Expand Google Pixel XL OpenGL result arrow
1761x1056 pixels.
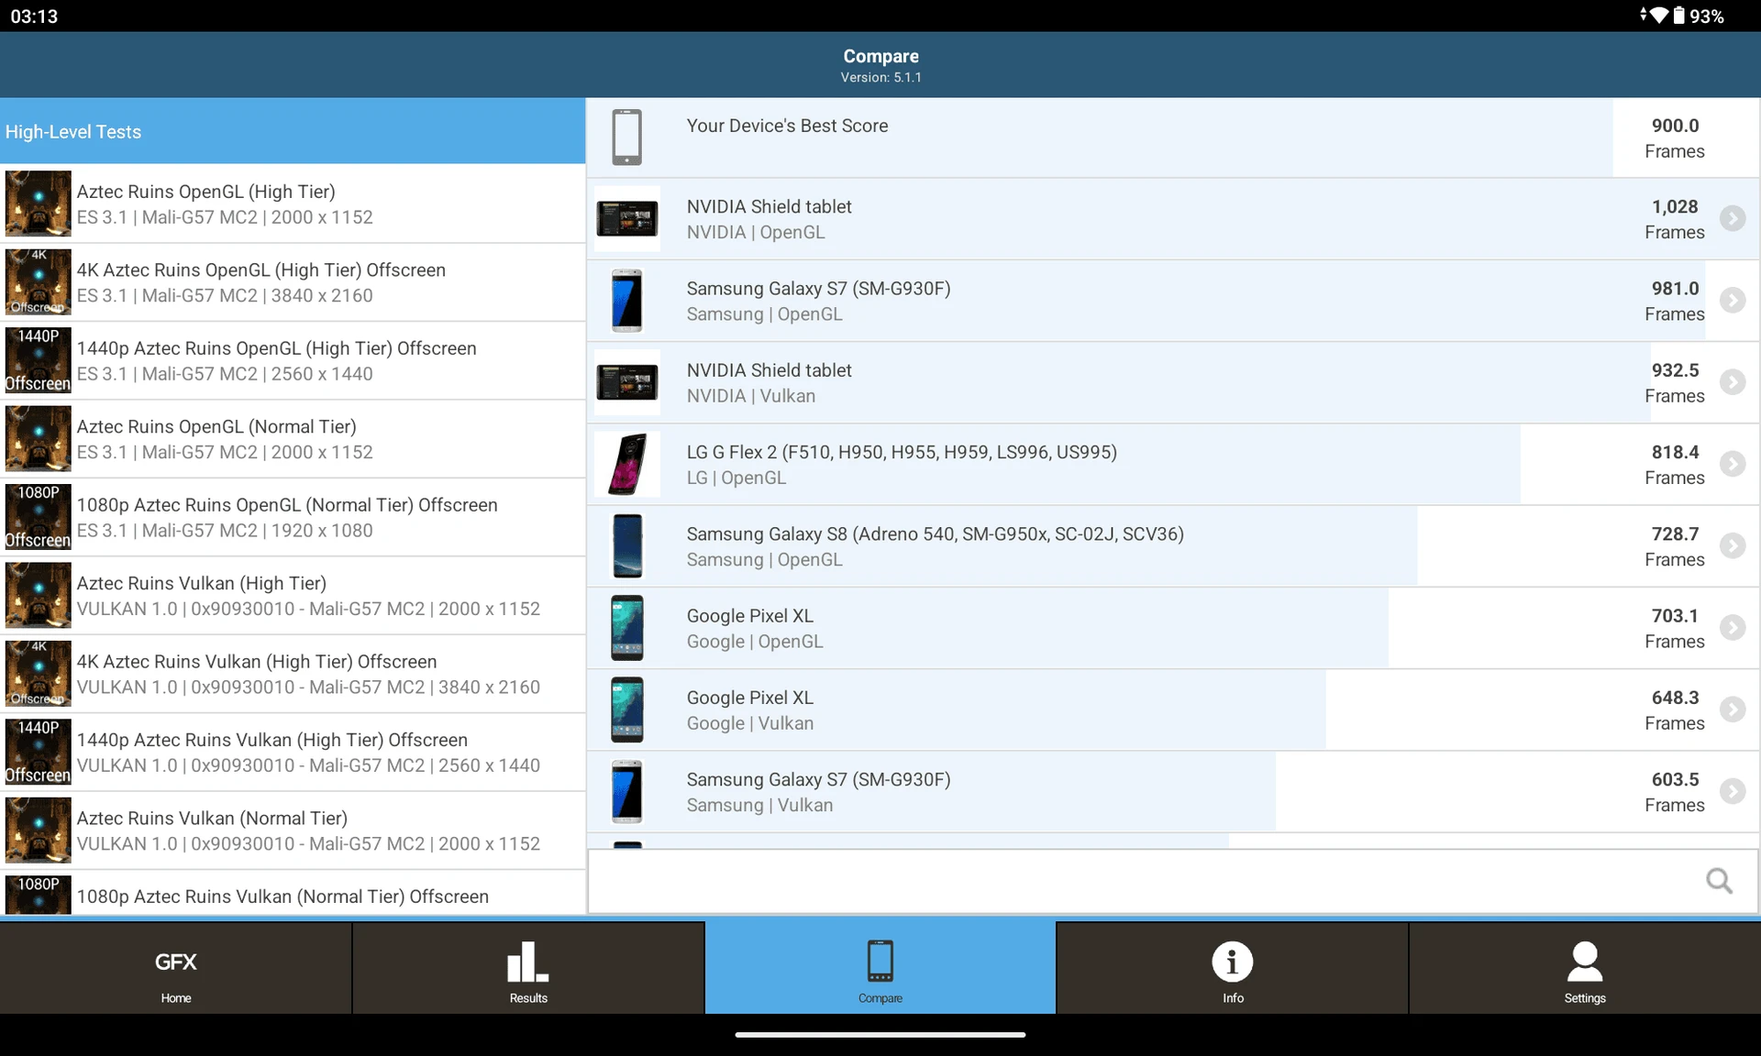pos(1732,627)
